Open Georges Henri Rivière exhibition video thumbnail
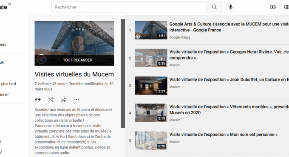The width and height of the screenshot is (289, 157). (x=151, y=58)
